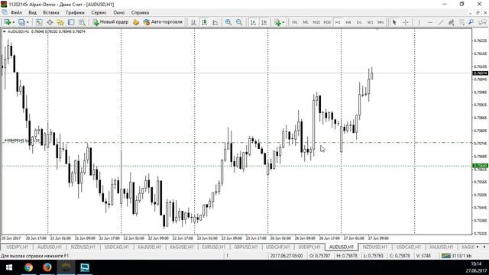
Task: Select the W1 timeframe button
Action: point(370,22)
